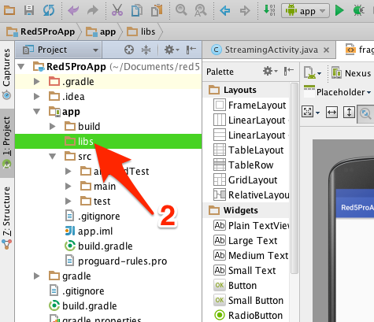
Task: Expand the .idea folder
Action: point(37,97)
